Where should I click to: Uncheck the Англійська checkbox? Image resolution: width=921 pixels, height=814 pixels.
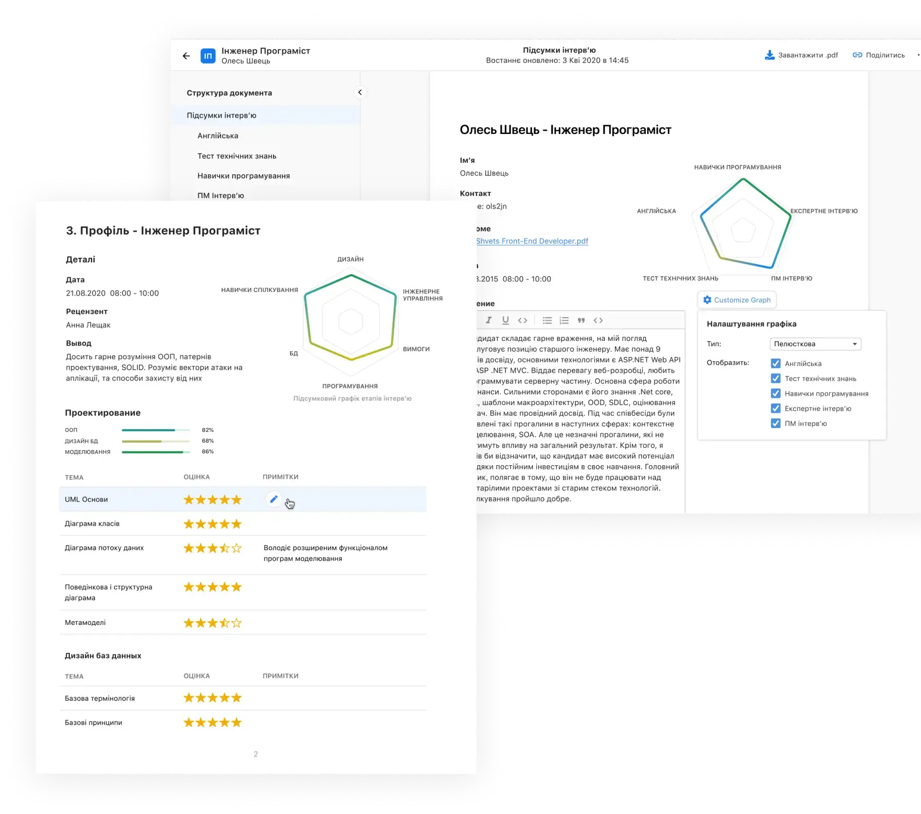(x=776, y=363)
